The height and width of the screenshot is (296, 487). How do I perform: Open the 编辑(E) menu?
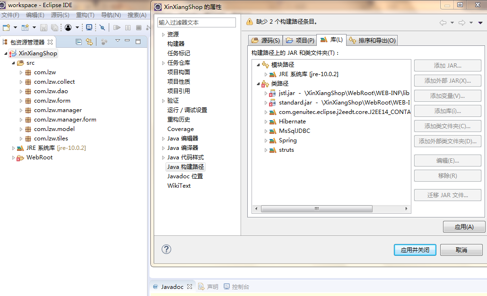point(35,15)
